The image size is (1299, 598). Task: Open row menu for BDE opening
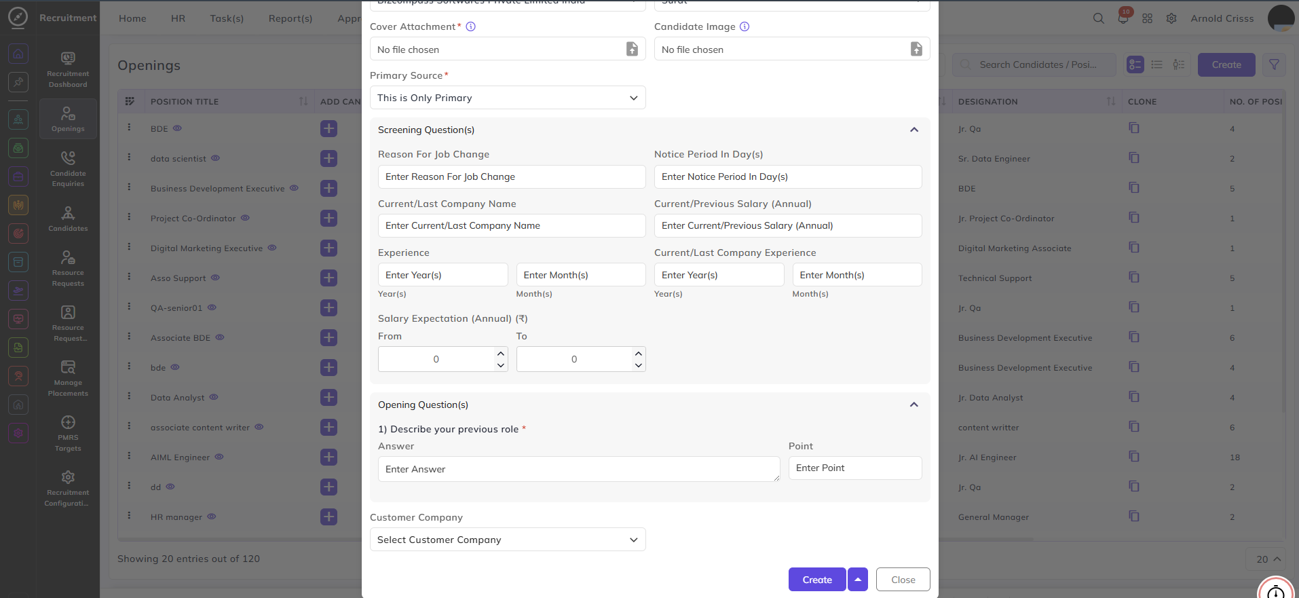click(129, 128)
